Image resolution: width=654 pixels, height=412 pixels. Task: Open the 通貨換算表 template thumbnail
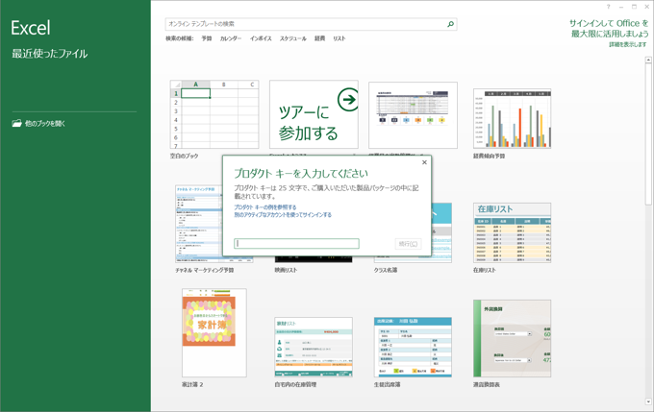(x=513, y=339)
